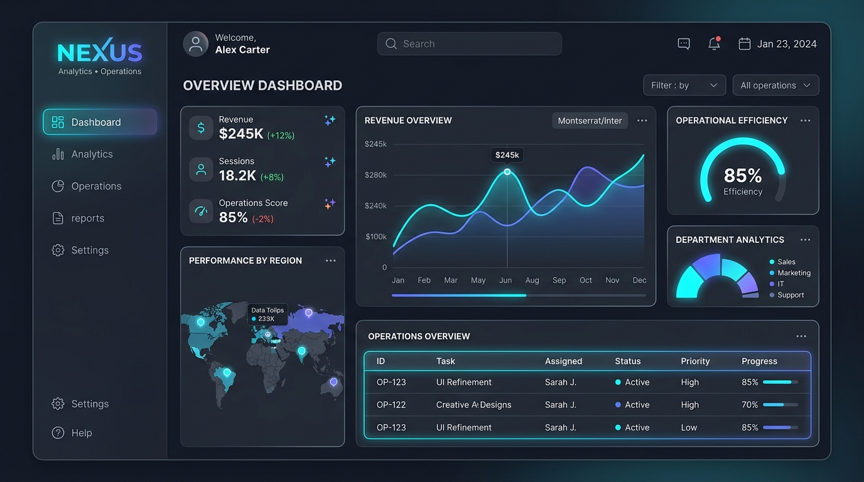Open the calendar icon beside Jan 23, 2024
Screen dimensions: 864x482
click(745, 44)
